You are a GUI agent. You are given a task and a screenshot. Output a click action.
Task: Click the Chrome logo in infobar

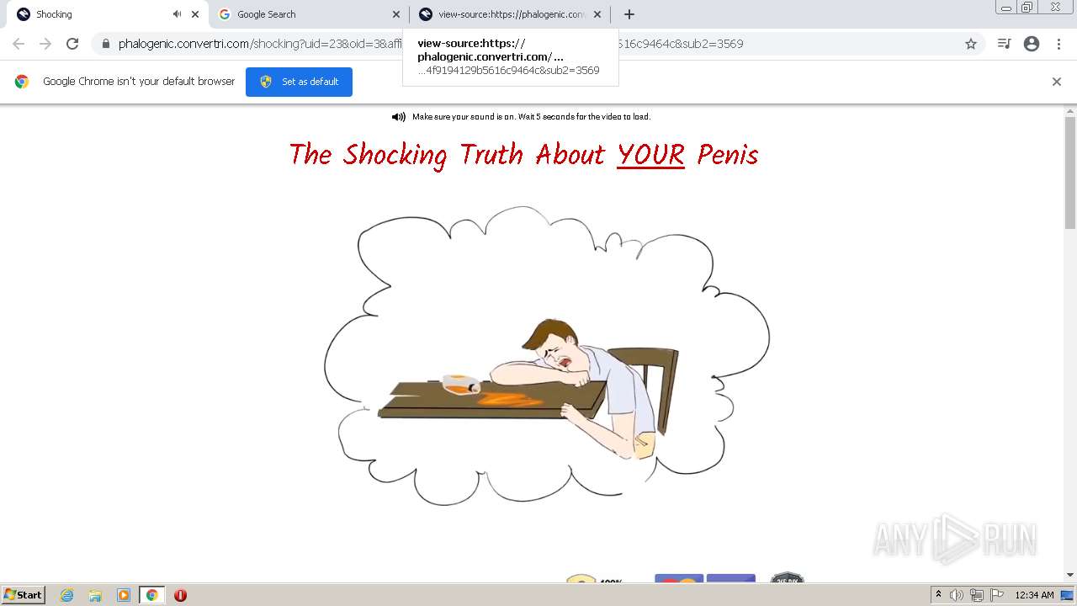[22, 82]
